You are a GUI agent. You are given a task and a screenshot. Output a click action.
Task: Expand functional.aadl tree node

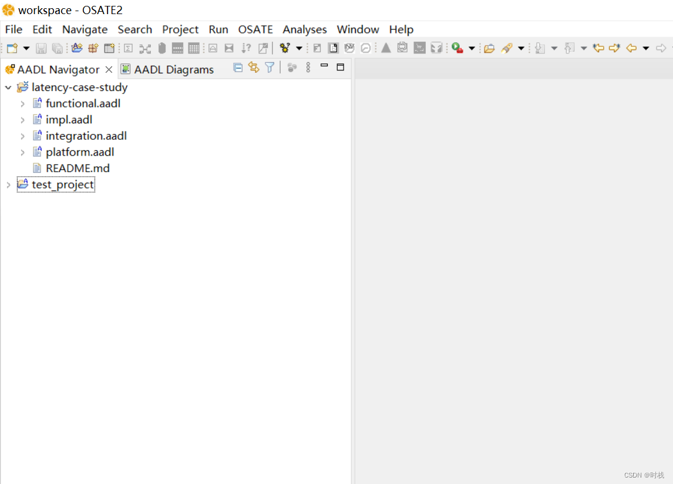(x=23, y=104)
